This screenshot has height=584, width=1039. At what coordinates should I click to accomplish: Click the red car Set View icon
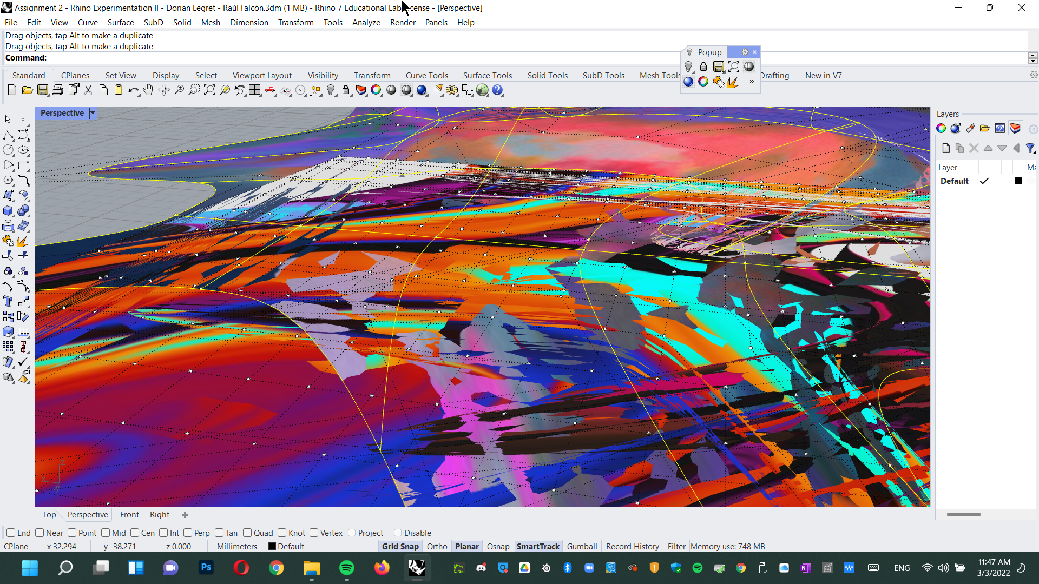269,90
